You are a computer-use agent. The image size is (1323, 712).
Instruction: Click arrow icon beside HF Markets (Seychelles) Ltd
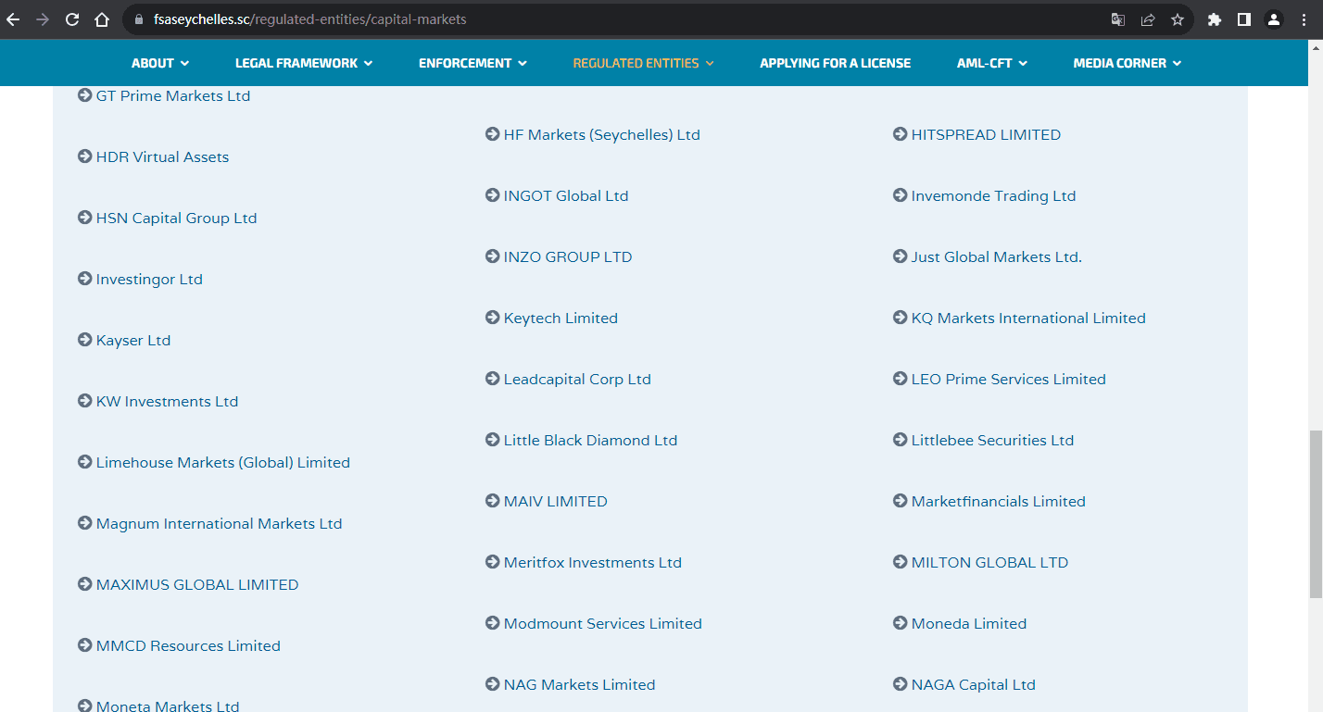(x=493, y=134)
